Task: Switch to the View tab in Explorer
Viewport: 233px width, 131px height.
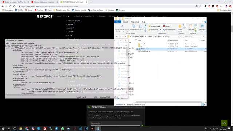Action: click(143, 22)
